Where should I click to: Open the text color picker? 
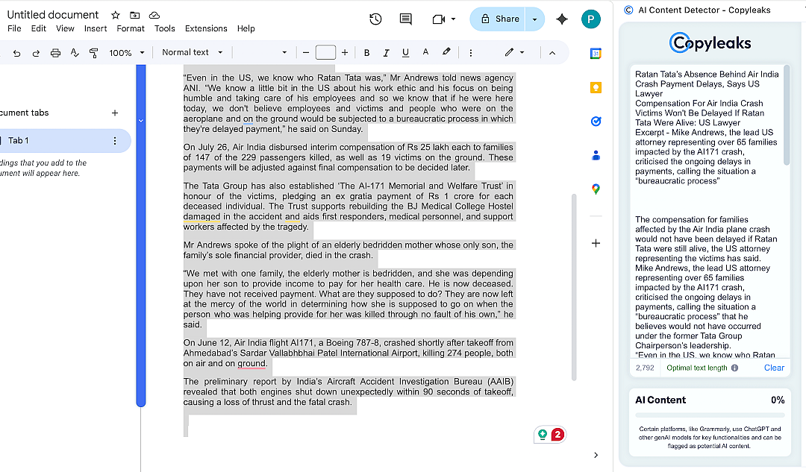425,52
